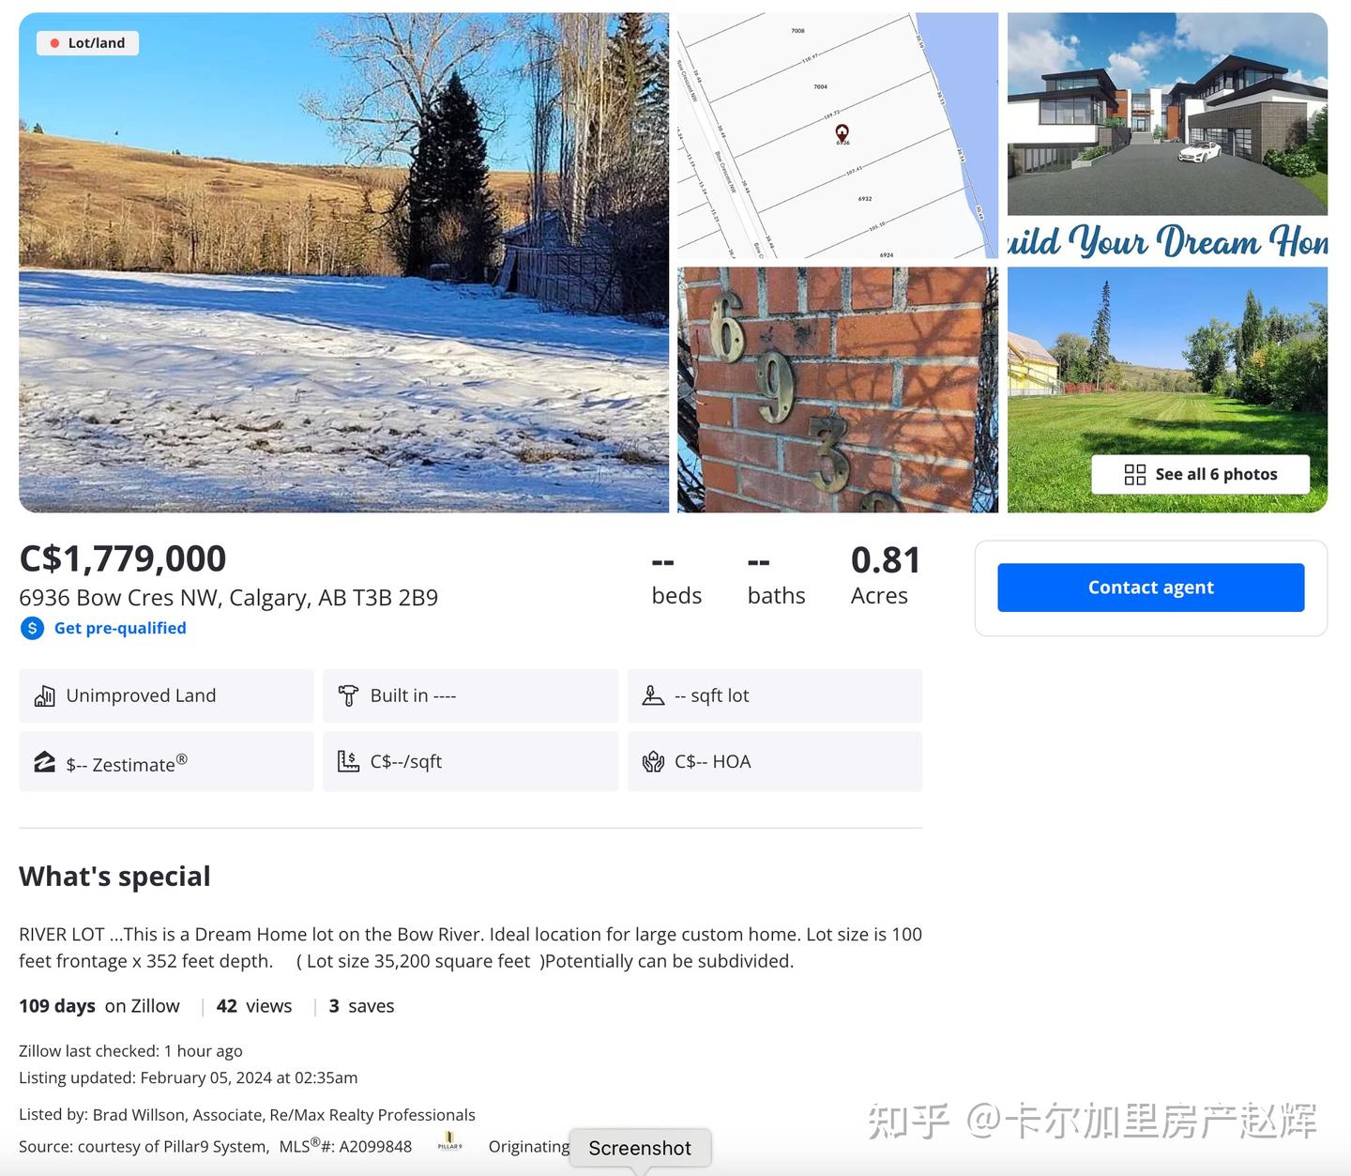Open the main snowy lot photo

(x=343, y=262)
